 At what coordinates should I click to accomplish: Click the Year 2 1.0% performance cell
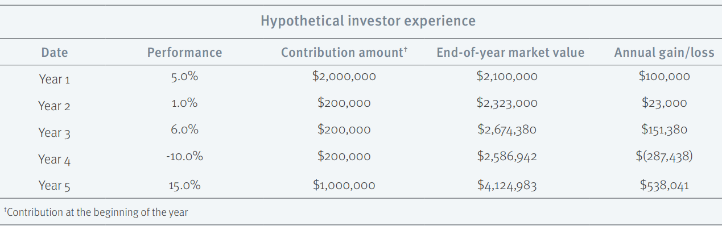pos(184,103)
